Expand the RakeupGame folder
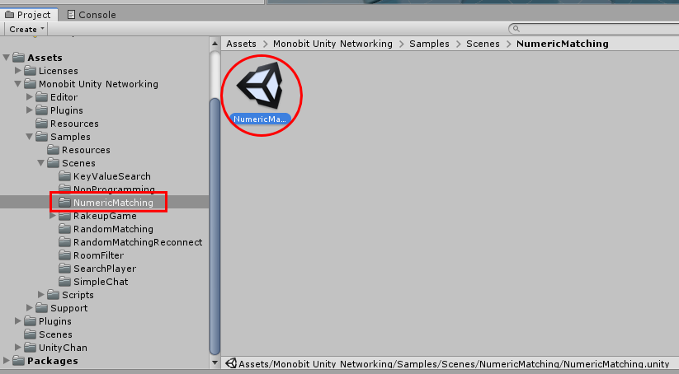Image resolution: width=679 pixels, height=374 pixels. (x=53, y=215)
